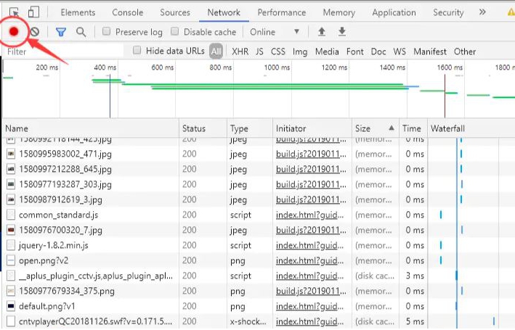Sort by Size column header
515x330 pixels.
[362, 128]
